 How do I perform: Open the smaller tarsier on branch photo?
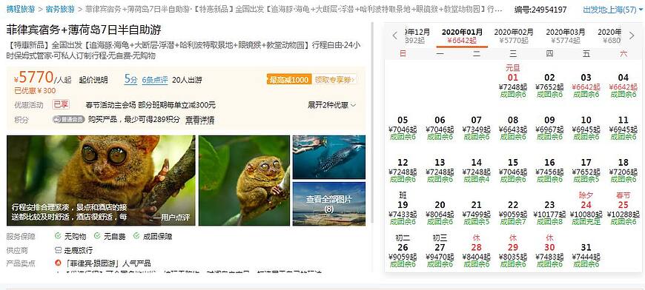245,181
